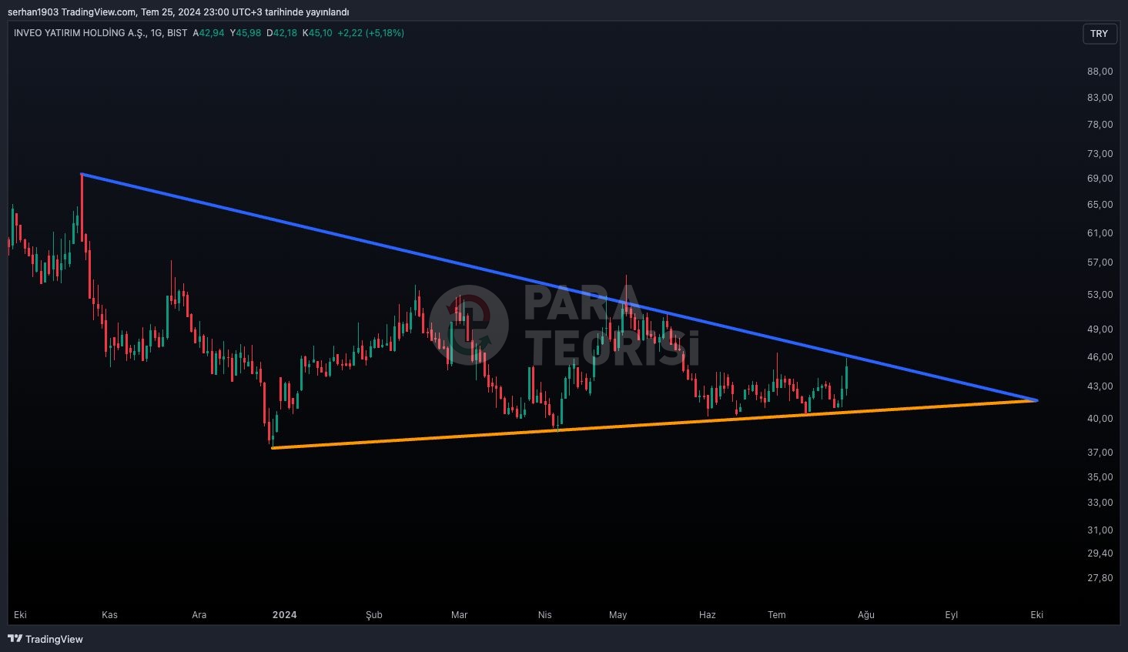Click the Tem month label
Viewport: 1128px width, 652px height.
pyautogui.click(x=777, y=614)
